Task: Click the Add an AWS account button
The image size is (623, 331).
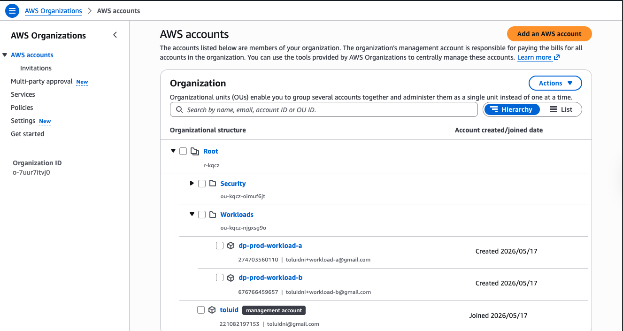Action: tap(549, 34)
